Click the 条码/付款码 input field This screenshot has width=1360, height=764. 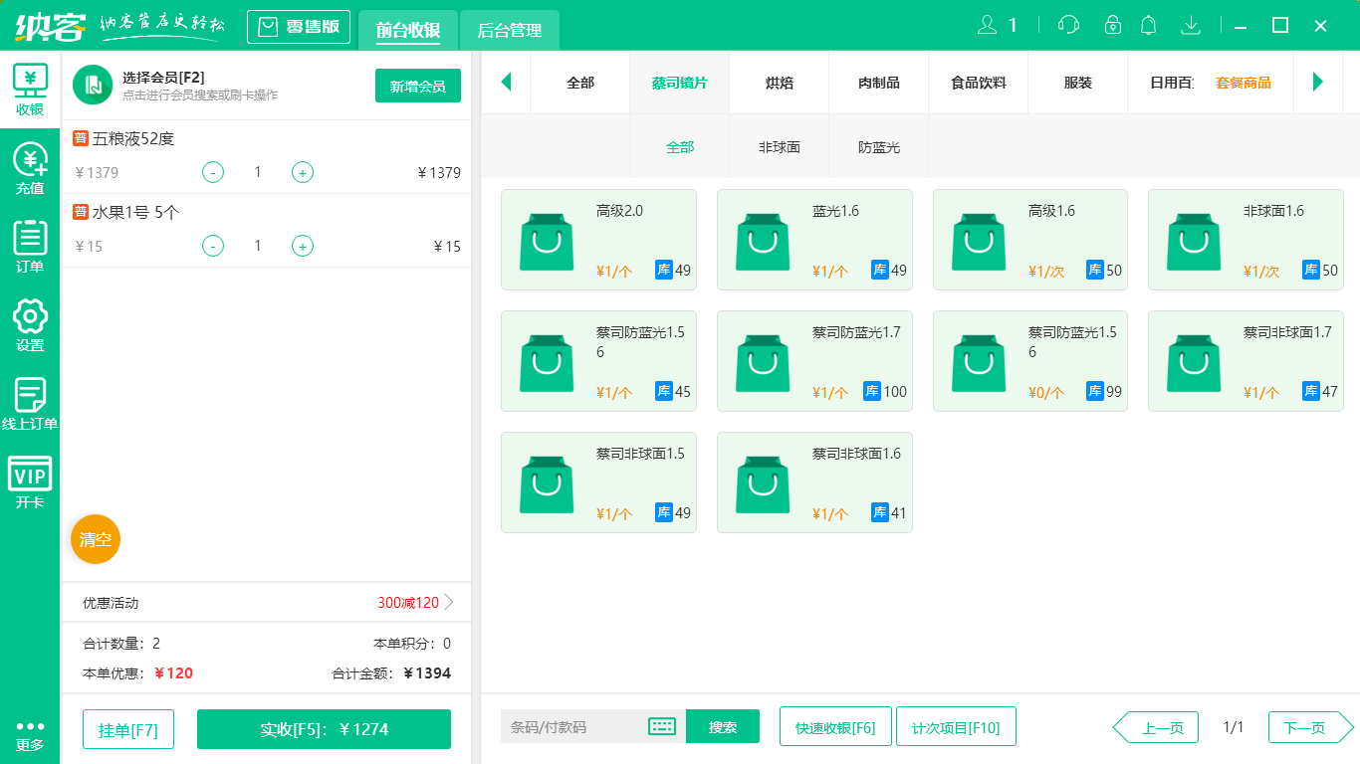[572, 727]
